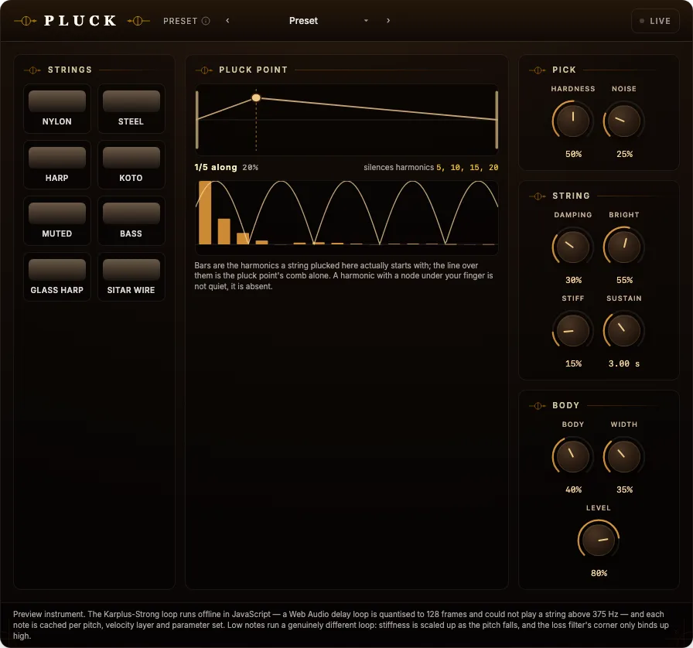693x648 pixels.
Task: Go to next preset arrow
Action: (388, 21)
